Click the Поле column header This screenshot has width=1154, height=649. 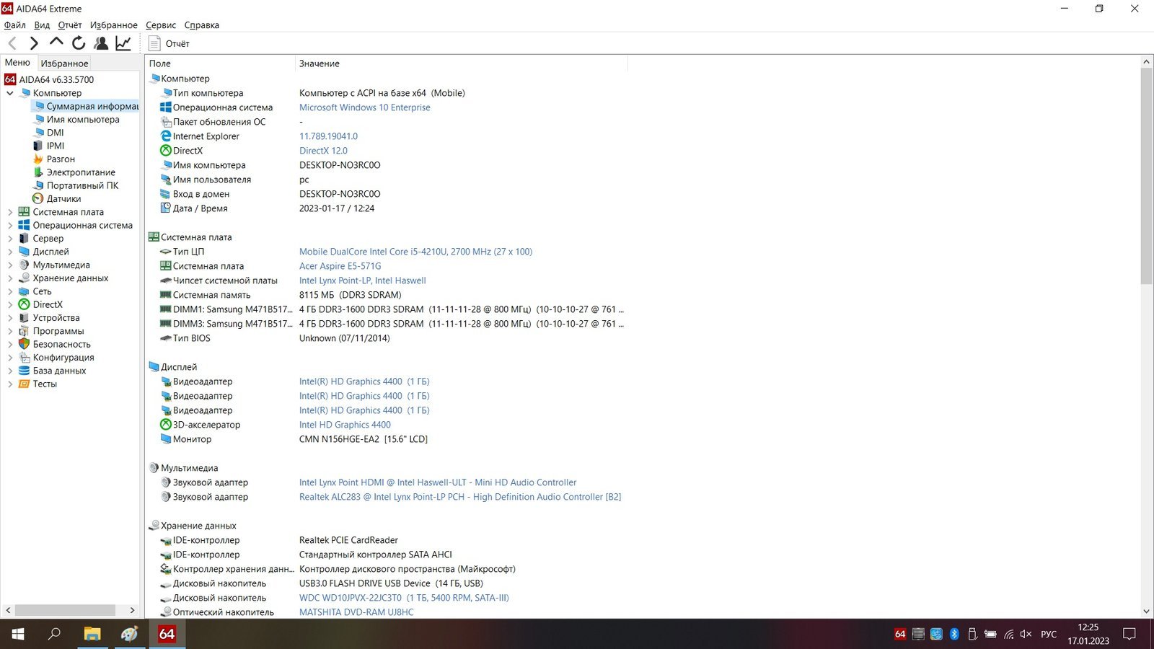220,63
